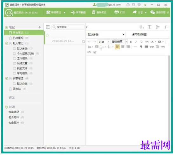The height and width of the screenshot is (155, 176).
Task: Open the 默认分类 category dropdown
Action: 106,34
